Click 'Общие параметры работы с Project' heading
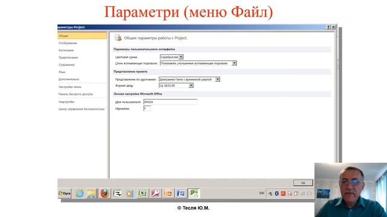 [x=155, y=38]
